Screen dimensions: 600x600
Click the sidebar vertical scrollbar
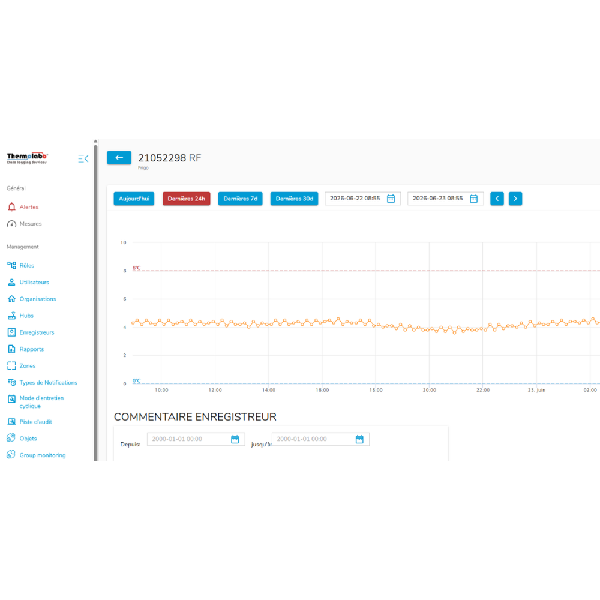[x=95, y=302]
